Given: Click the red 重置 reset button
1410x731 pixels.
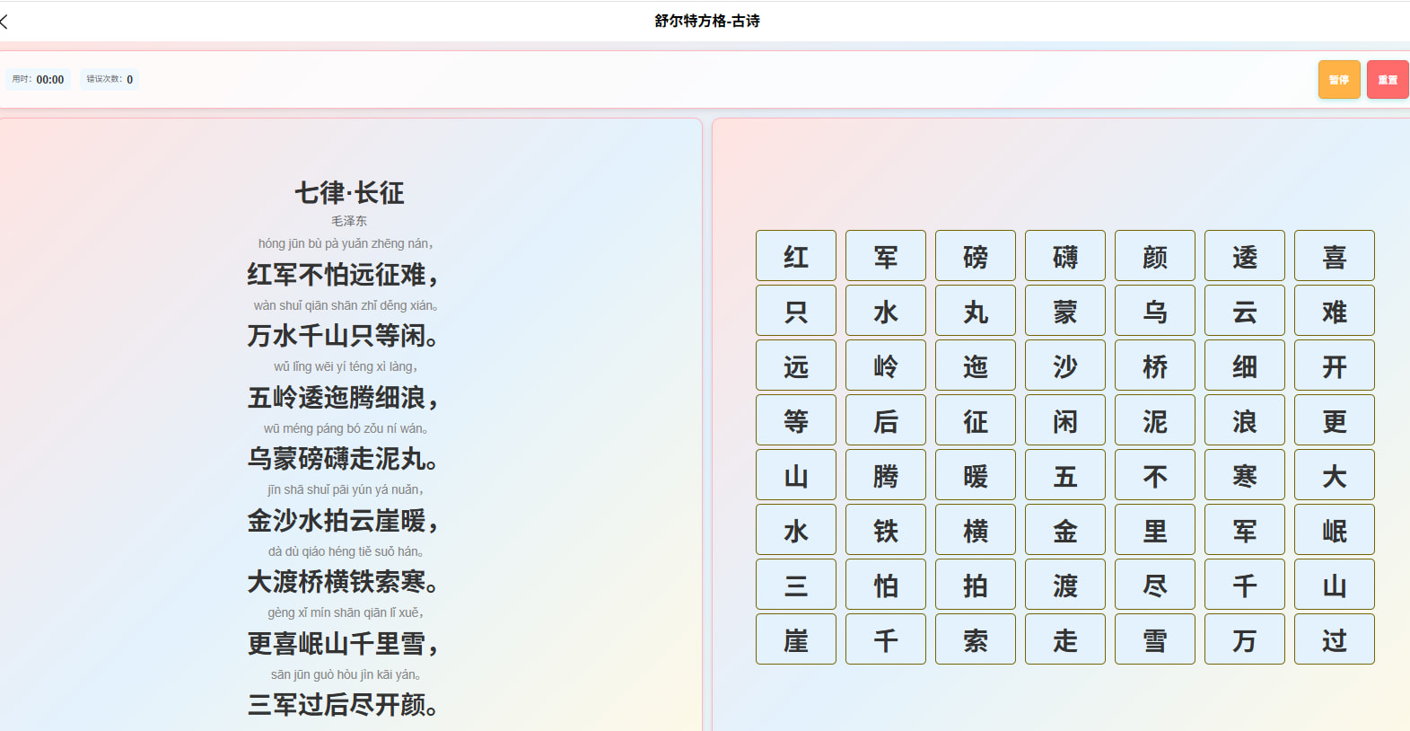Looking at the screenshot, I should 1388,80.
